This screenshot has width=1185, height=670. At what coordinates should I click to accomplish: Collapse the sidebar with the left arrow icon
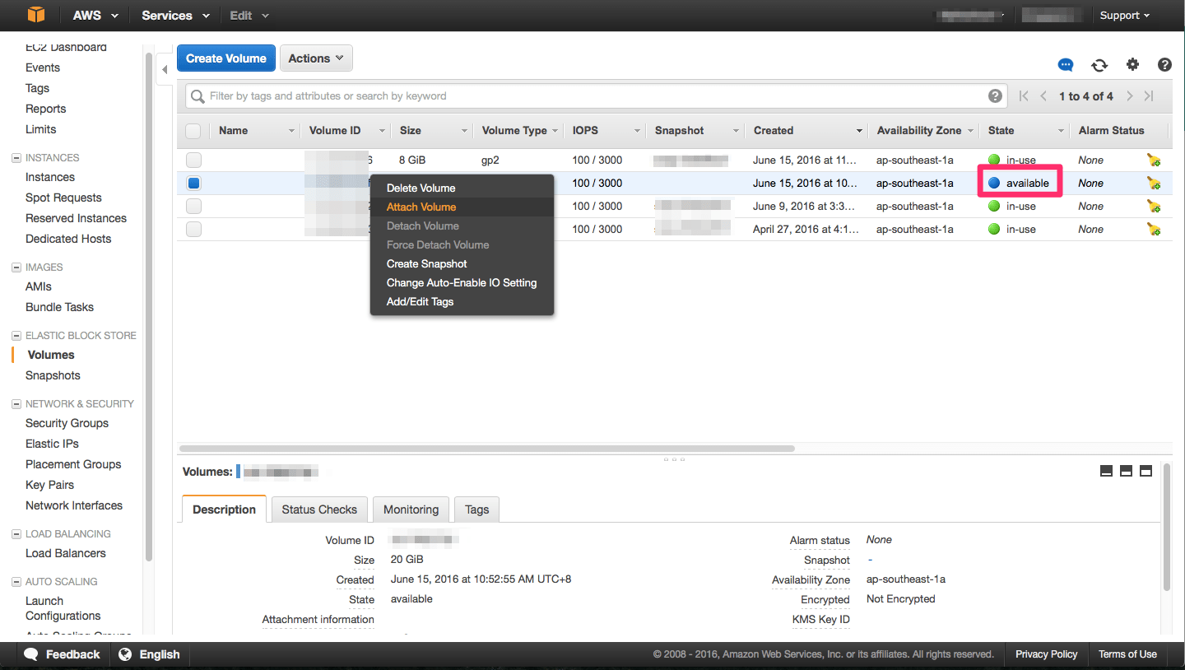pyautogui.click(x=164, y=69)
